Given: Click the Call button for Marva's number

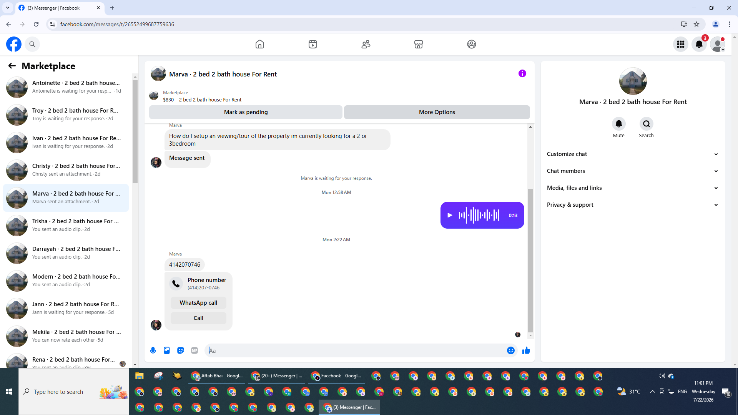Looking at the screenshot, I should click(198, 318).
